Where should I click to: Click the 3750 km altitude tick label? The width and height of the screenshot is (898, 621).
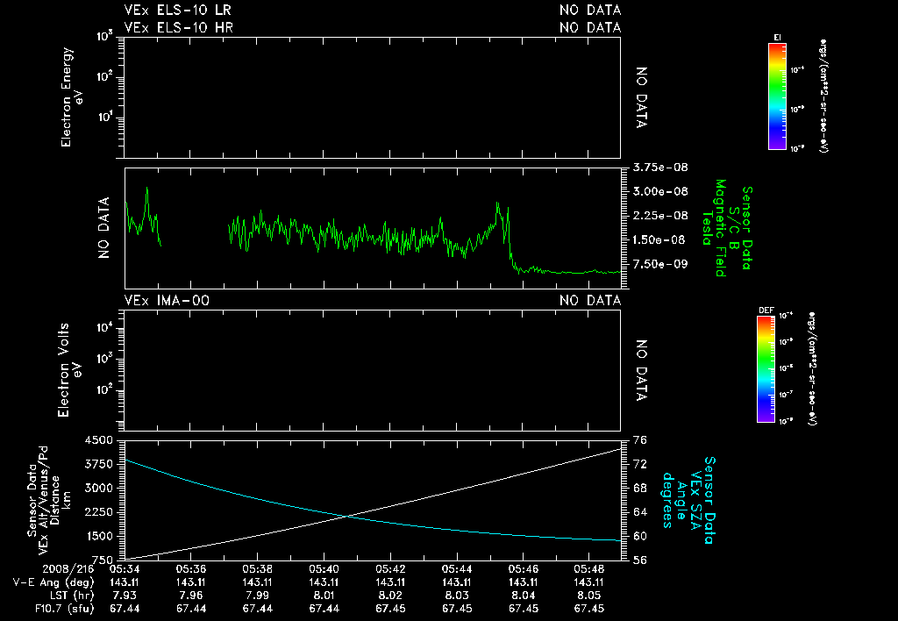point(98,465)
